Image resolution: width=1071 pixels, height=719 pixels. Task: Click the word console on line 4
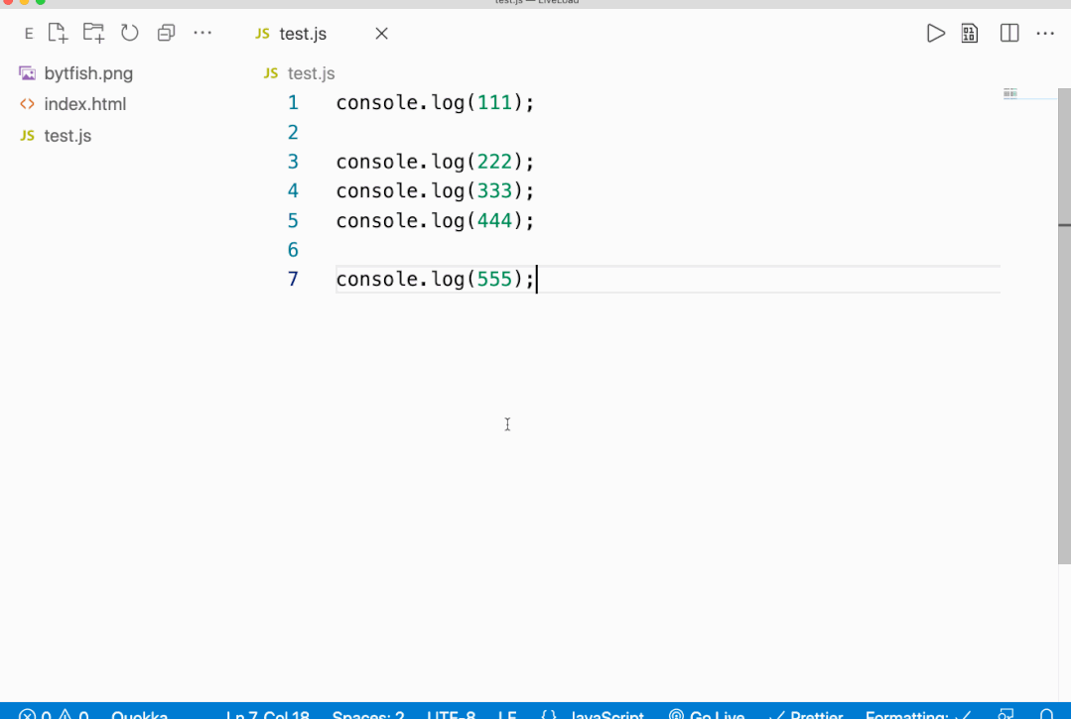click(x=376, y=190)
